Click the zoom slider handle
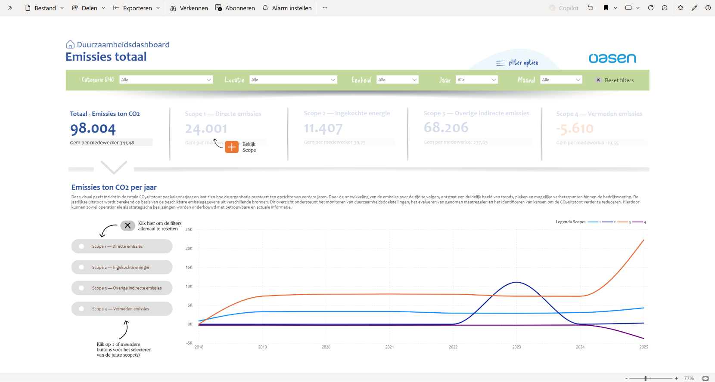Viewport: 715px width, 382px height. (x=645, y=378)
